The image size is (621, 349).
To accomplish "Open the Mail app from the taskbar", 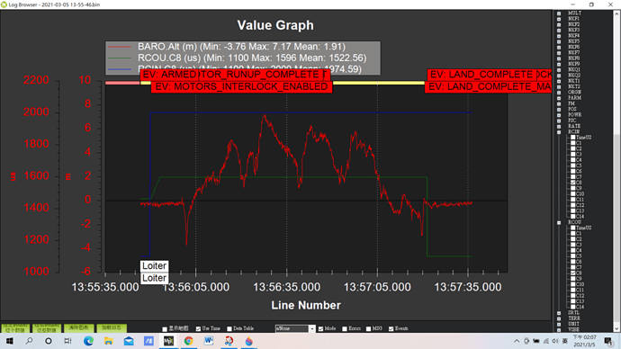I will coord(129,341).
